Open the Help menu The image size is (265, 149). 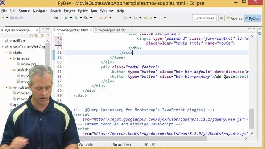tap(120, 11)
